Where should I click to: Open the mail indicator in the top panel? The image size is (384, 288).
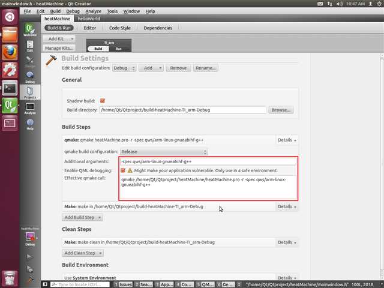320,4
